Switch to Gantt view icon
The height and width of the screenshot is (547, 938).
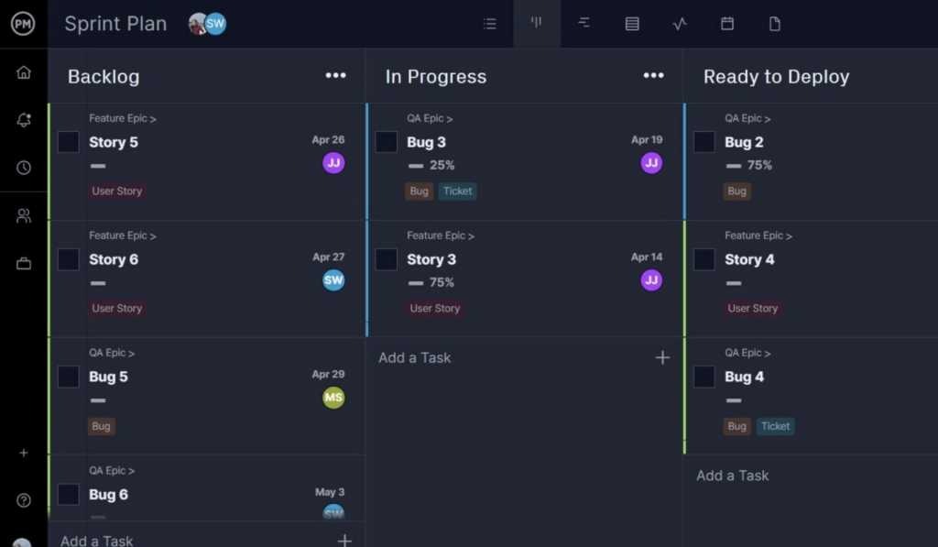[x=584, y=23]
